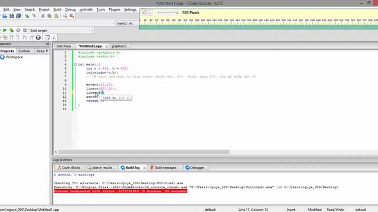Open the wxSmith menu

point(86,9)
